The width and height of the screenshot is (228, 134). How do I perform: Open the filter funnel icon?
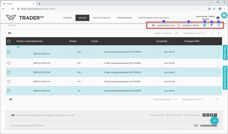[x=212, y=25]
